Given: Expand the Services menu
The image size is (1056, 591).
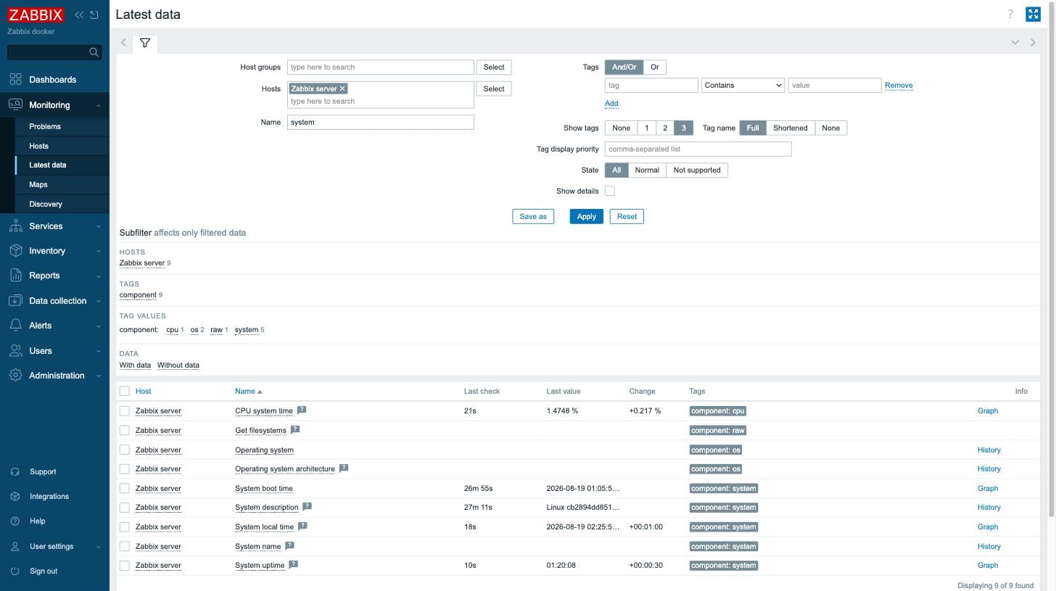Looking at the screenshot, I should click(x=98, y=227).
